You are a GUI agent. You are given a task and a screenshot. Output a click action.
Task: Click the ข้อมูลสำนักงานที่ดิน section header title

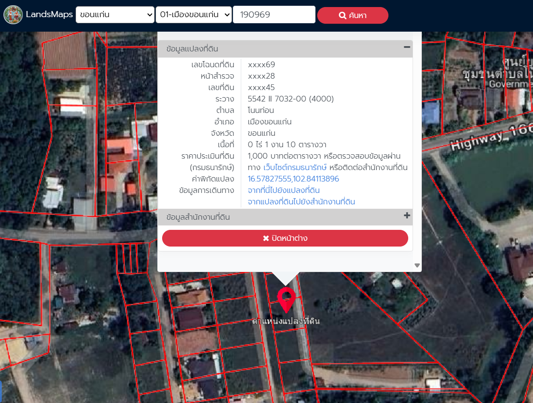click(198, 217)
